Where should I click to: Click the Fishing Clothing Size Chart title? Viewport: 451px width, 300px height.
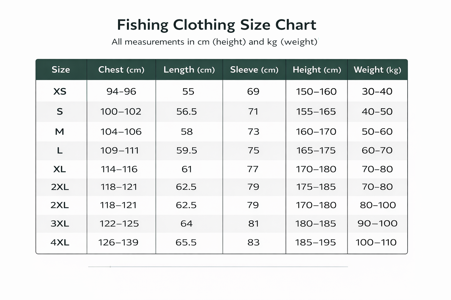[x=216, y=25]
